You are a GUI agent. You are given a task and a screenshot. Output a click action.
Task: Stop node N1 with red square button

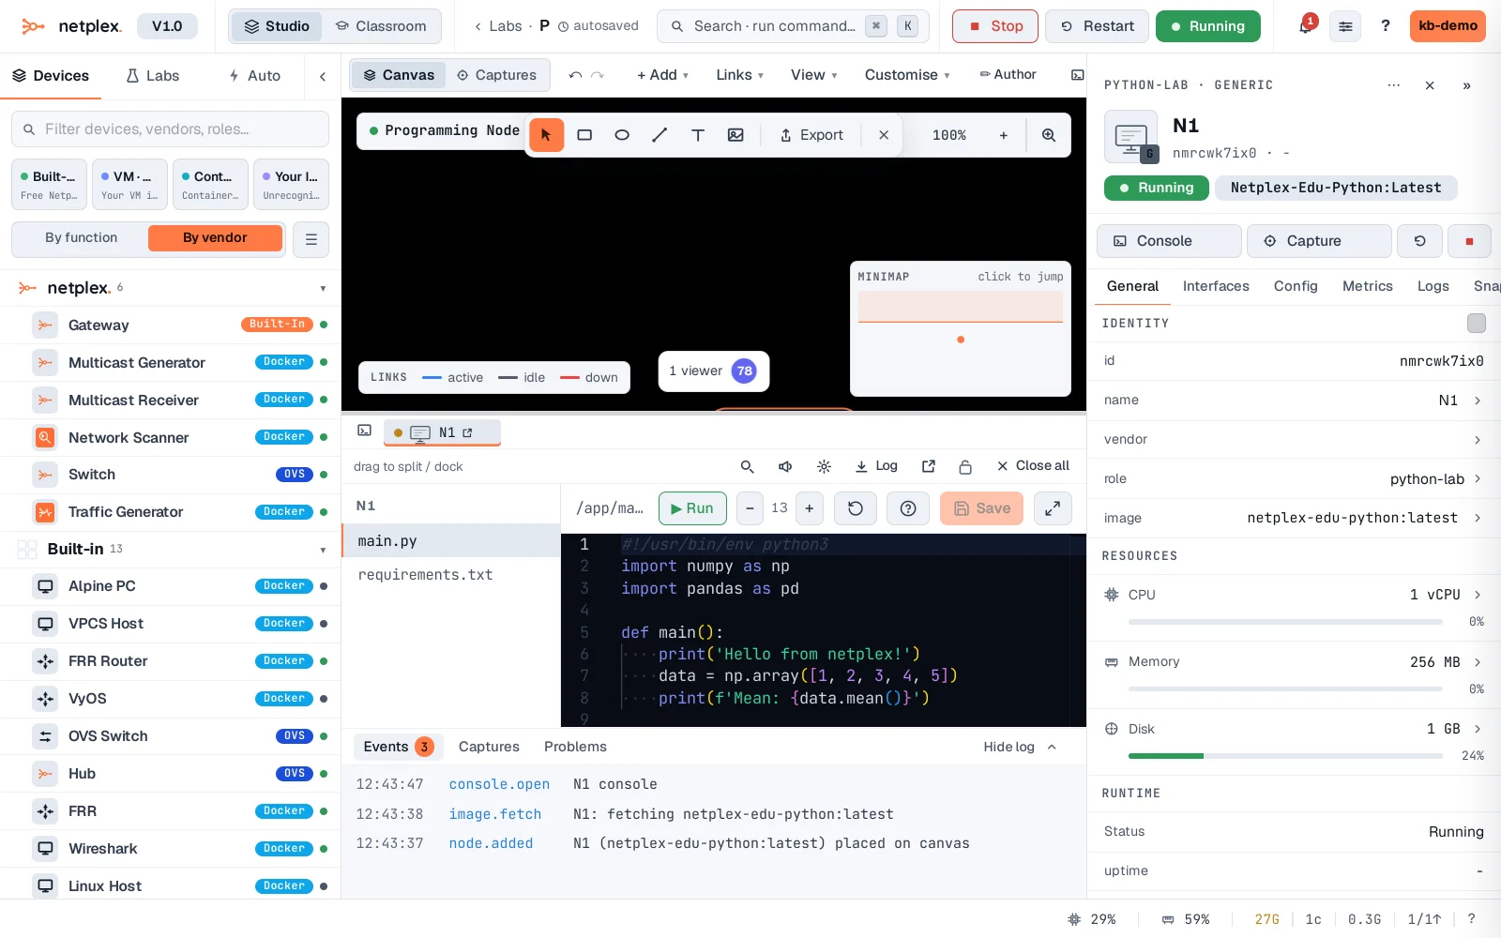(1469, 241)
